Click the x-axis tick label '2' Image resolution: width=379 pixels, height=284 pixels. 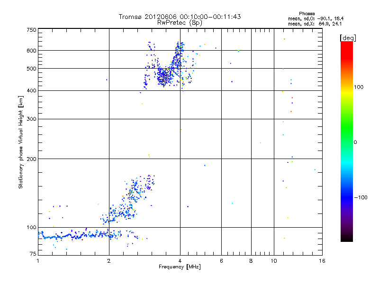[x=109, y=261]
